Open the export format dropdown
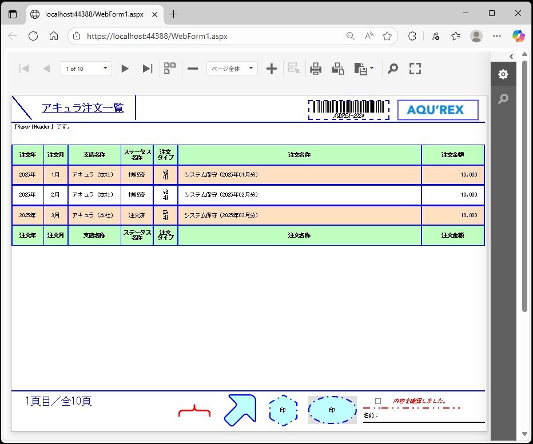This screenshot has height=444, width=533. 364,69
